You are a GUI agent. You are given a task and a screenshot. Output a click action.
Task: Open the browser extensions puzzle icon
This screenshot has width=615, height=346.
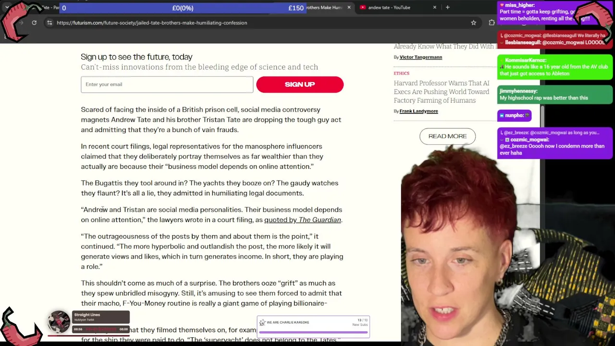(492, 23)
